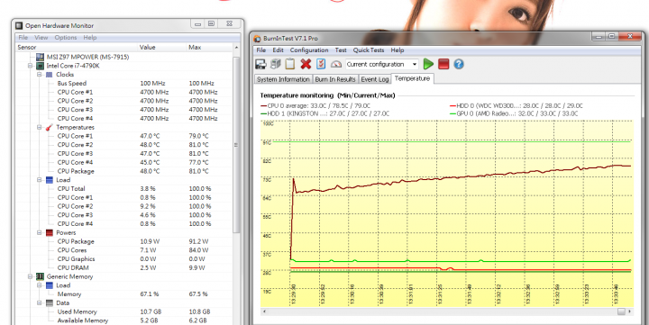This screenshot has height=325, width=649.
Task: Collapse the Powers tree node
Action: tap(40, 233)
